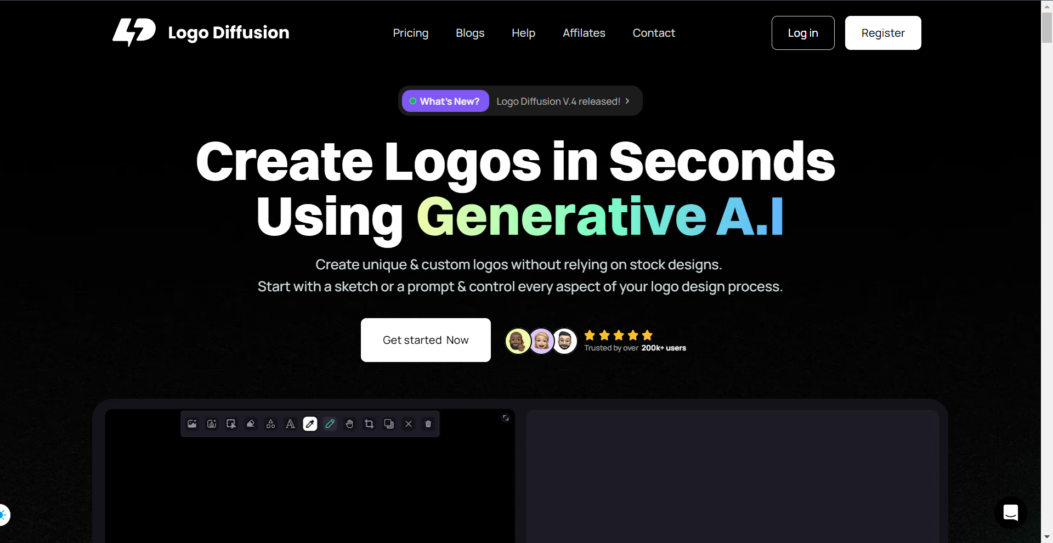Click the Logo Diffusion brand name
This screenshot has height=543, width=1053.
229,33
